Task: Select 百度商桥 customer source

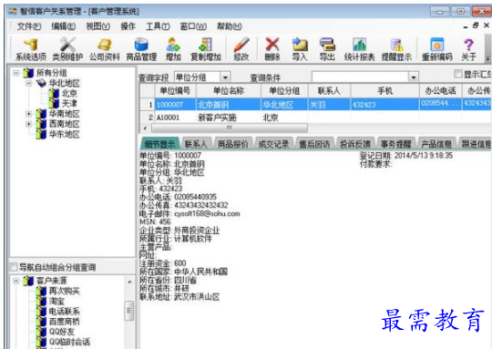Action: tap(65, 322)
